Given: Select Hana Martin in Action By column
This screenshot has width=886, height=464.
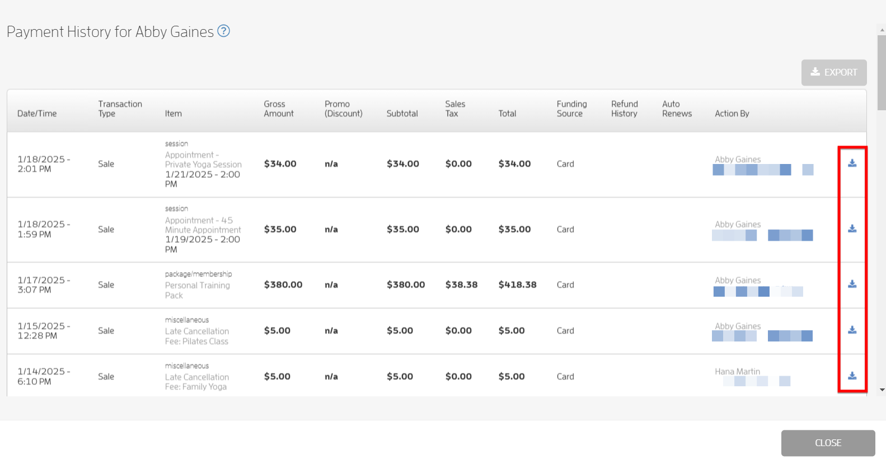Looking at the screenshot, I should 737,371.
